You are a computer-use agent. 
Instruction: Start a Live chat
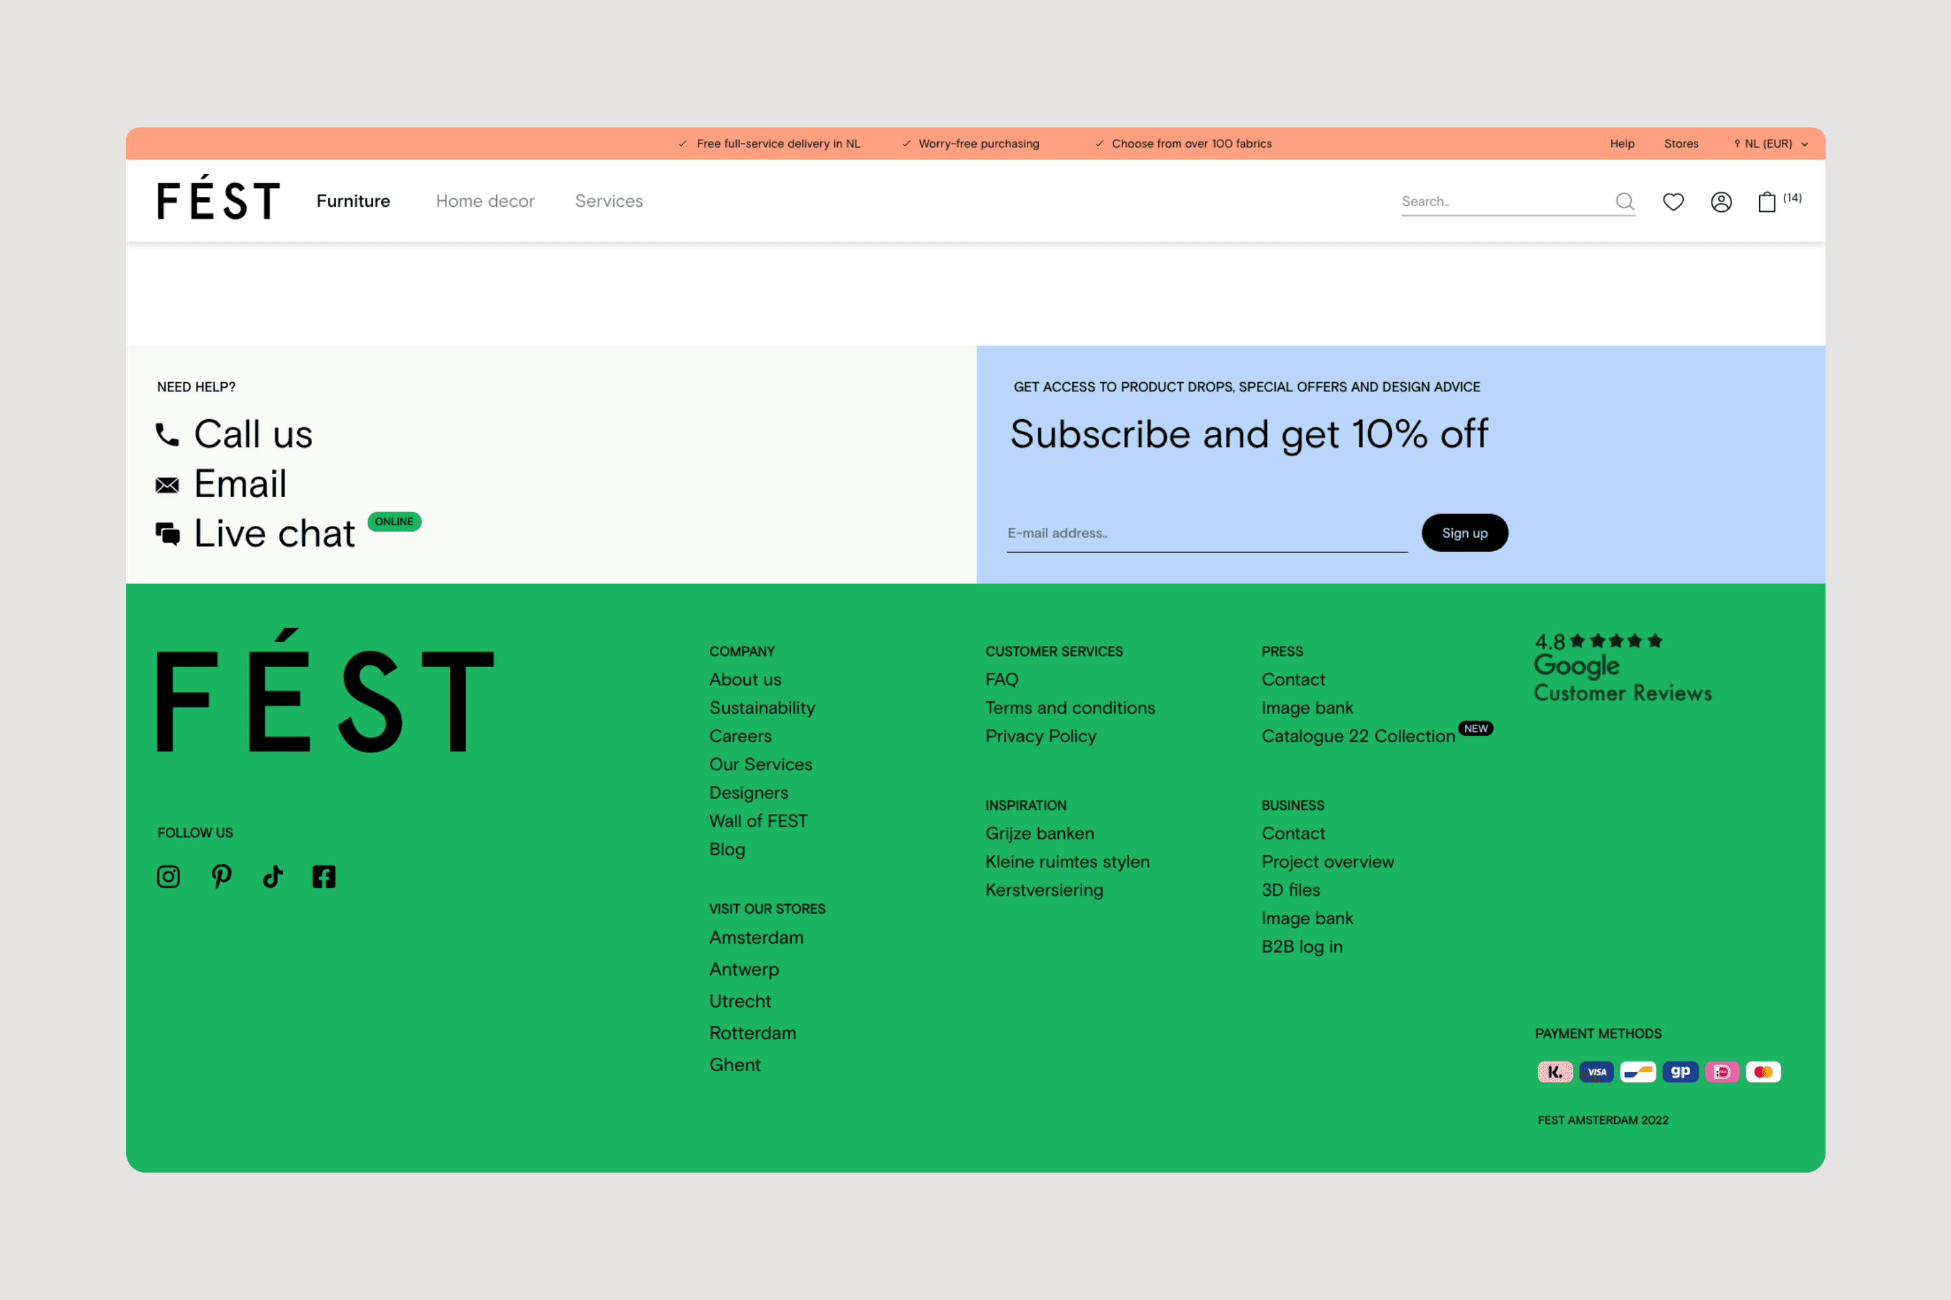click(x=274, y=534)
